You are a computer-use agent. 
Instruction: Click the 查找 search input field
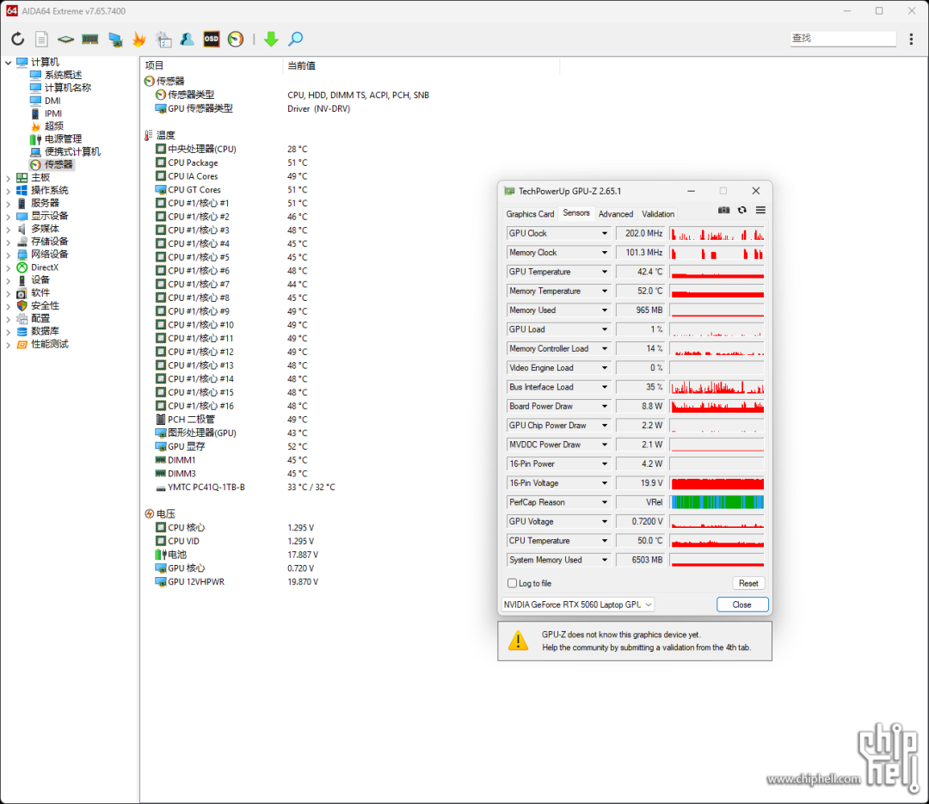pos(843,39)
